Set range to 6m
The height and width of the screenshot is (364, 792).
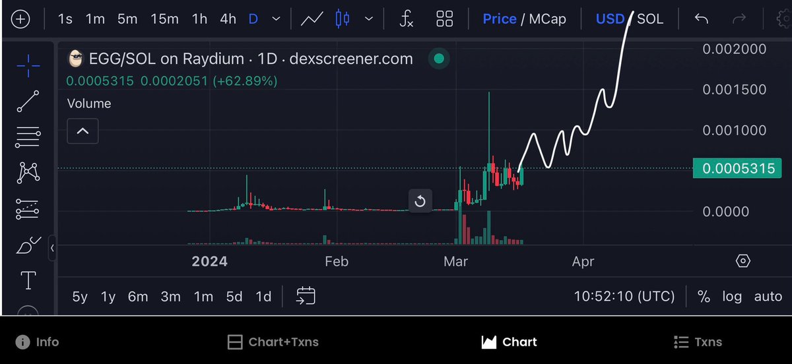click(x=138, y=297)
